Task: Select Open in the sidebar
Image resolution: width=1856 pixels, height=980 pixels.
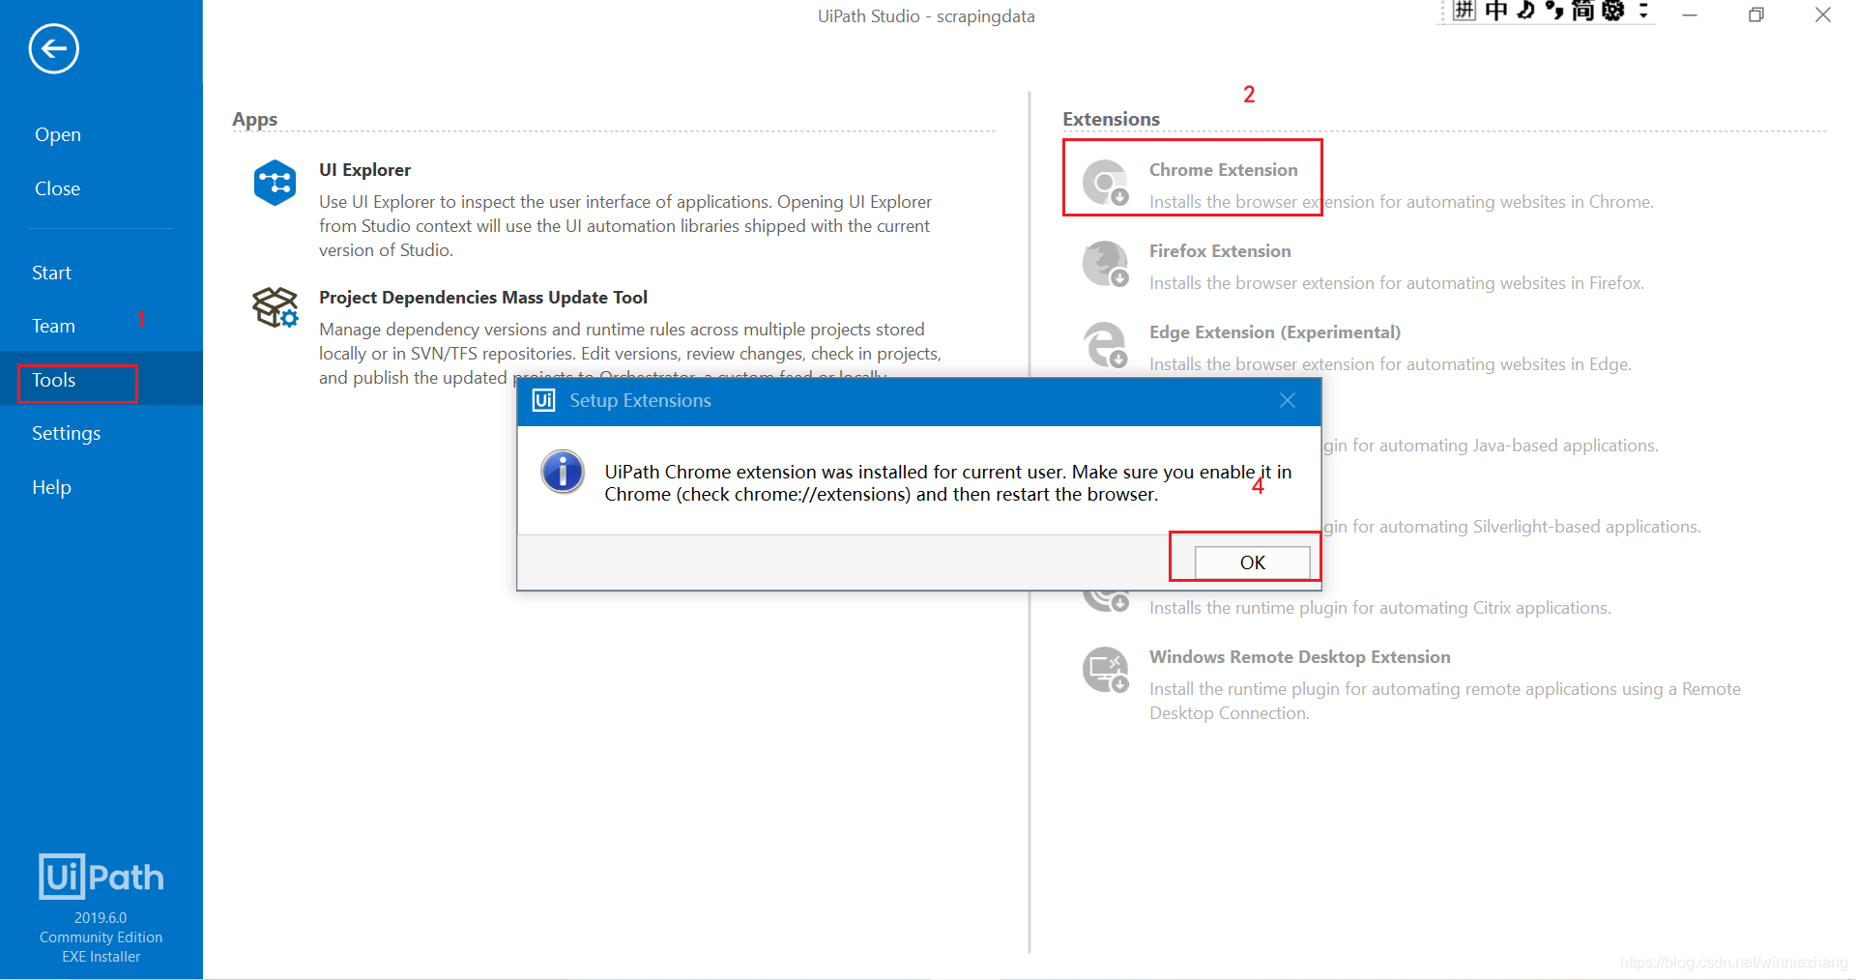Action: (58, 134)
